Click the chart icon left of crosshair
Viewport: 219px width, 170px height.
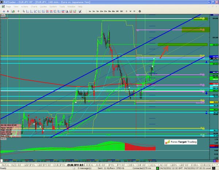pos(13,11)
